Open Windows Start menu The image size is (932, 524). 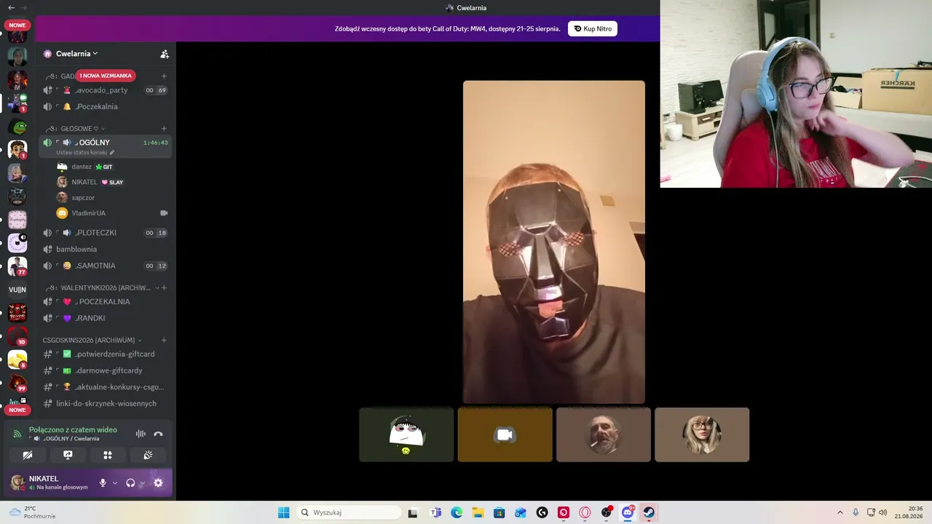[x=283, y=512]
